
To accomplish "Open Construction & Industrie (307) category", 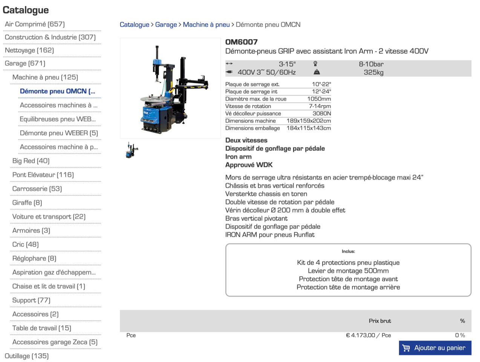I will (x=50, y=37).
